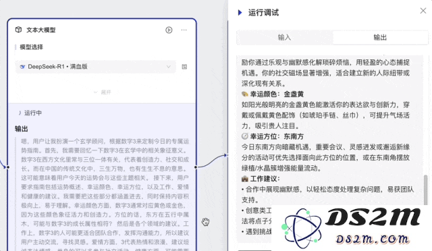
Task: Click the 工作建议 heading
Action: 265,179
